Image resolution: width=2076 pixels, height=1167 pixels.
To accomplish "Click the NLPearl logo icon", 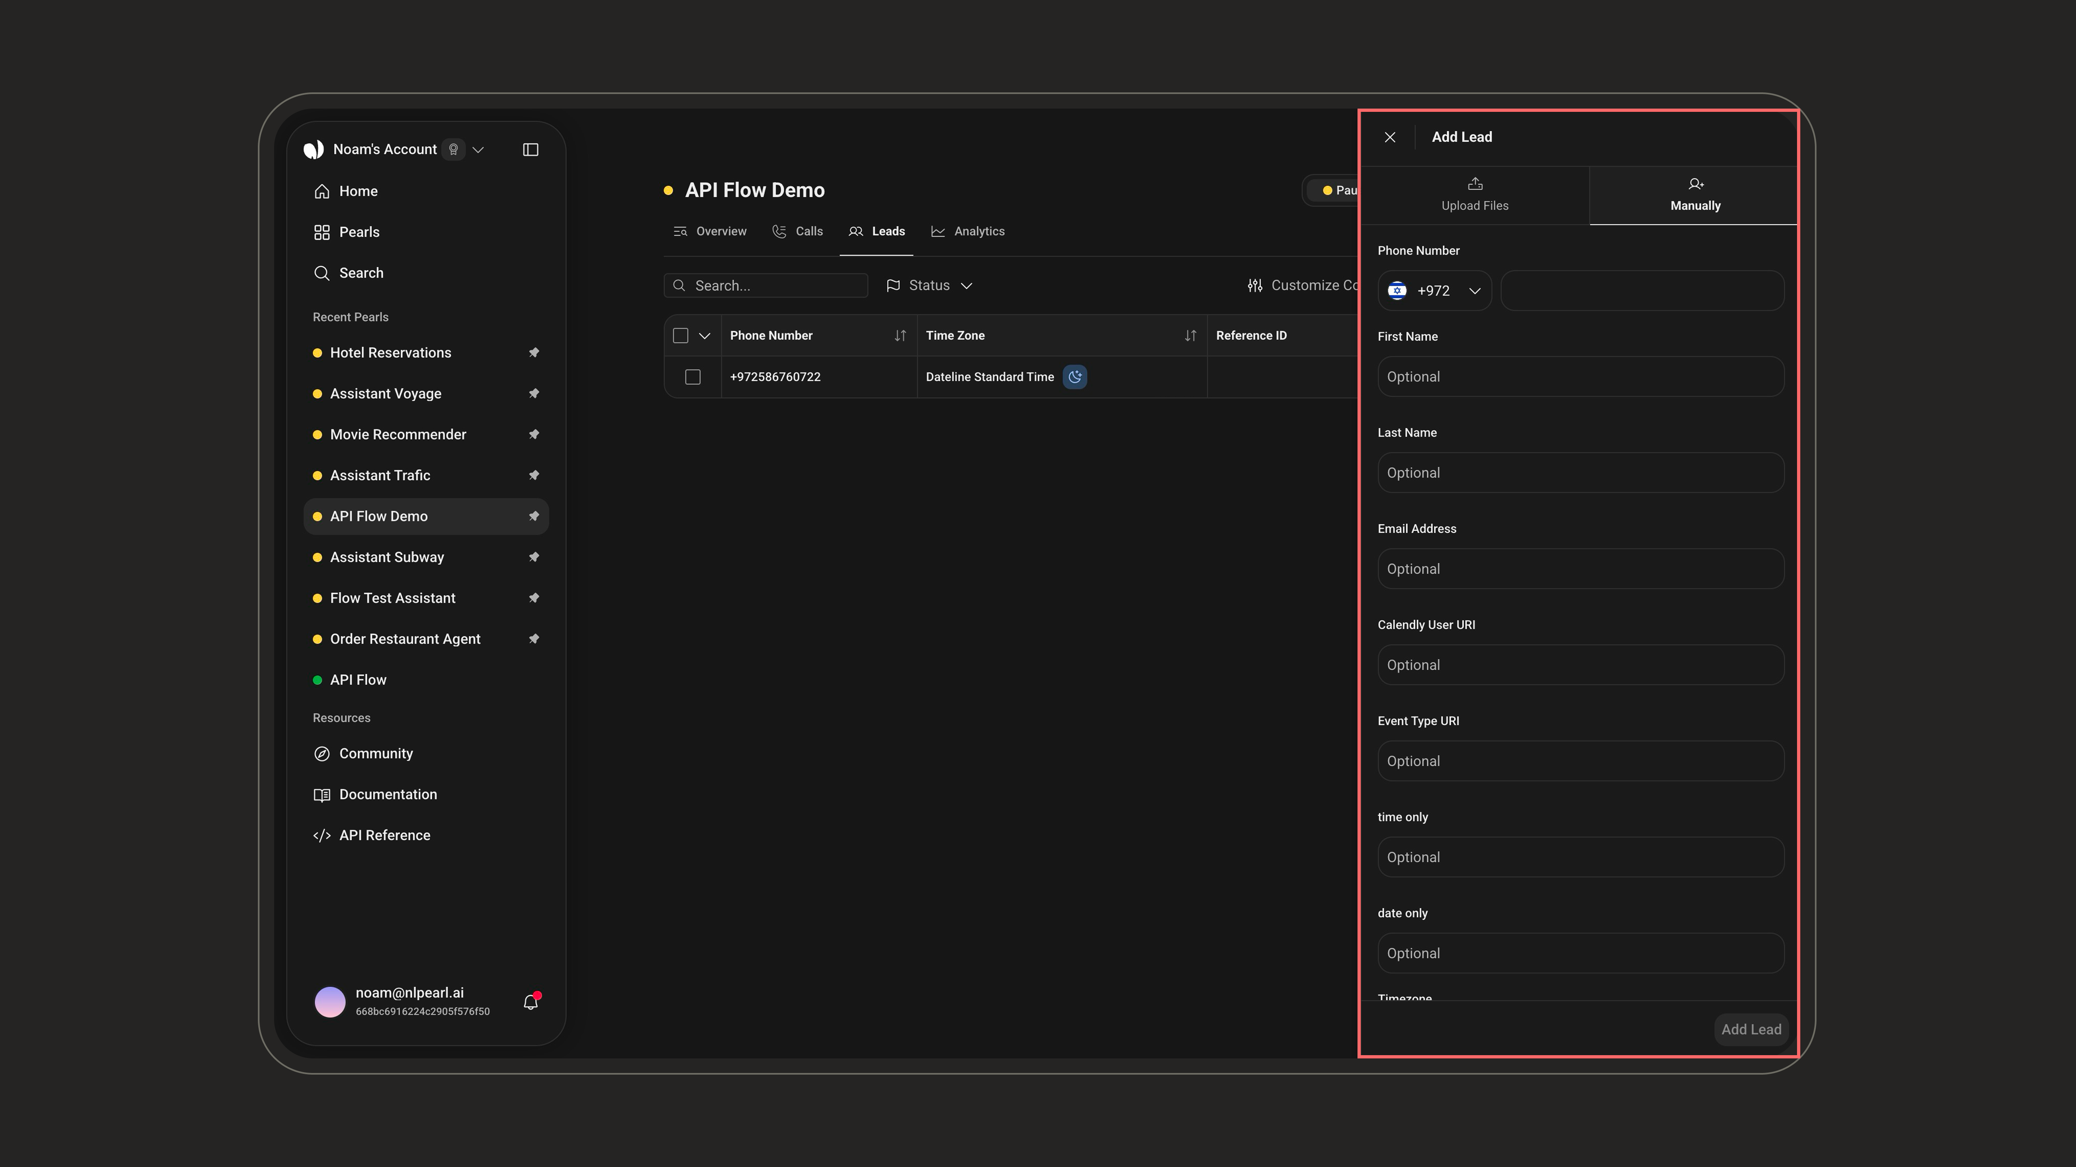I will (x=313, y=150).
